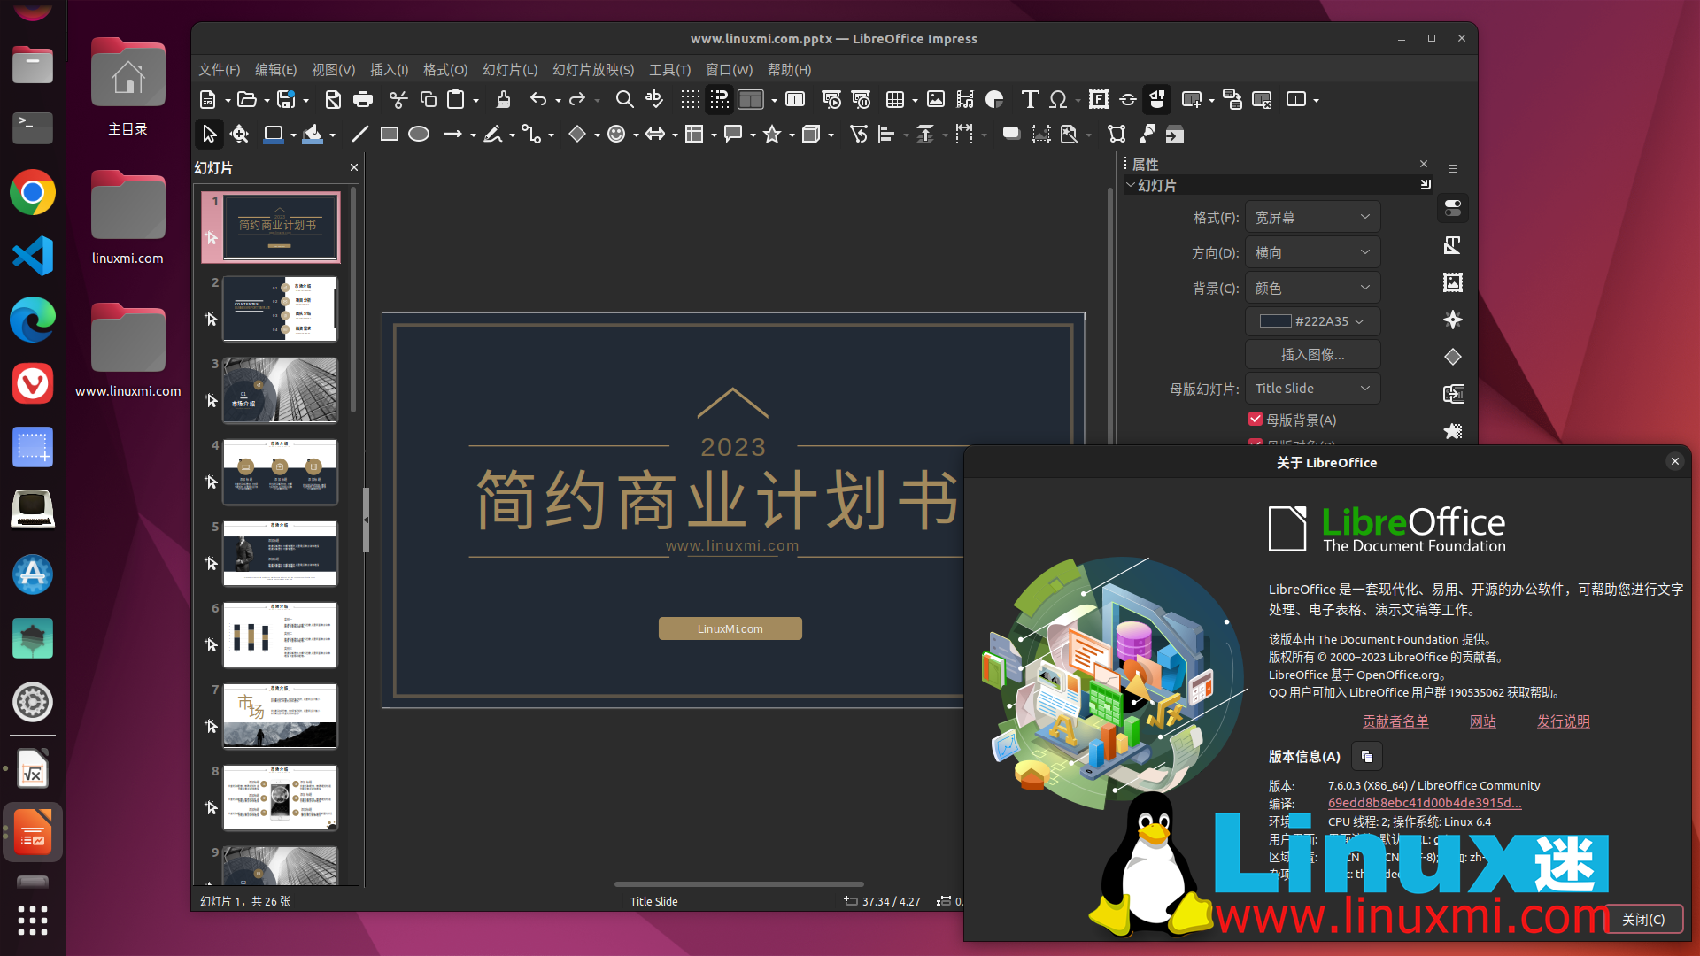Select slide 2 thumbnail in slide panel
This screenshot has width=1700, height=956.
tap(280, 309)
